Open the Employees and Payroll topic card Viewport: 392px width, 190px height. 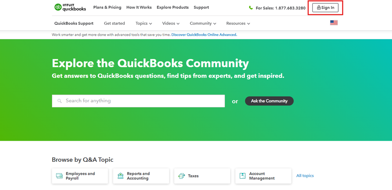coord(80,176)
